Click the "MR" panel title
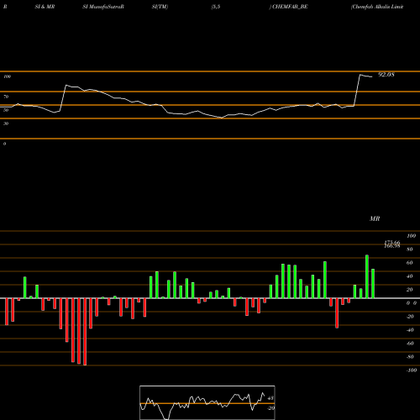This screenshot has height=420, width=420. tap(375, 218)
